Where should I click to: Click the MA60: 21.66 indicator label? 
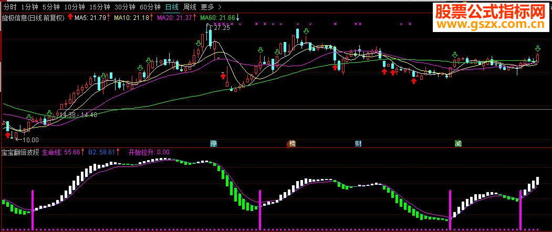point(217,17)
